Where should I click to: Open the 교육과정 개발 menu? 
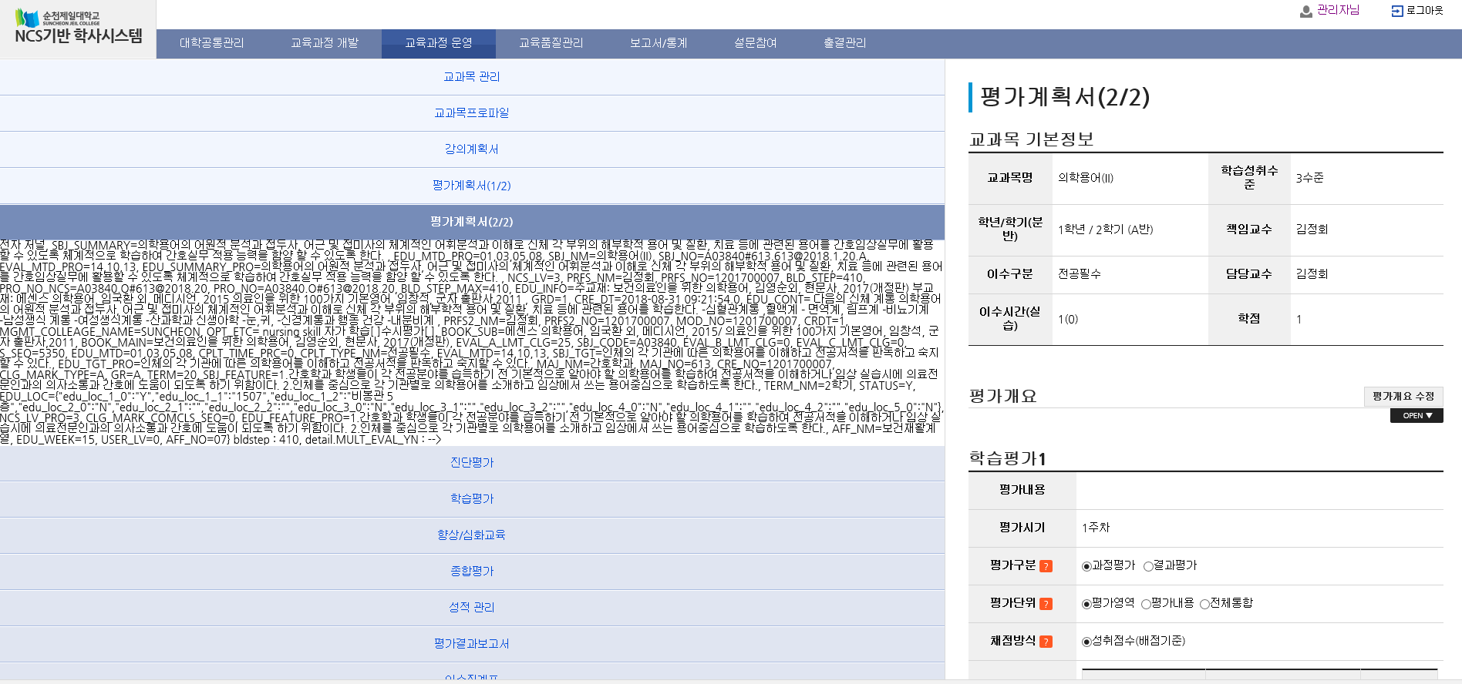pyautogui.click(x=325, y=43)
